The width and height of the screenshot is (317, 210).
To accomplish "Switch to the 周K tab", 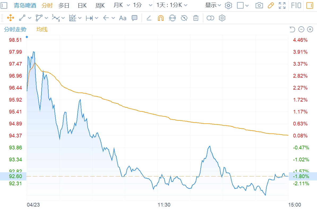I will (100, 5).
